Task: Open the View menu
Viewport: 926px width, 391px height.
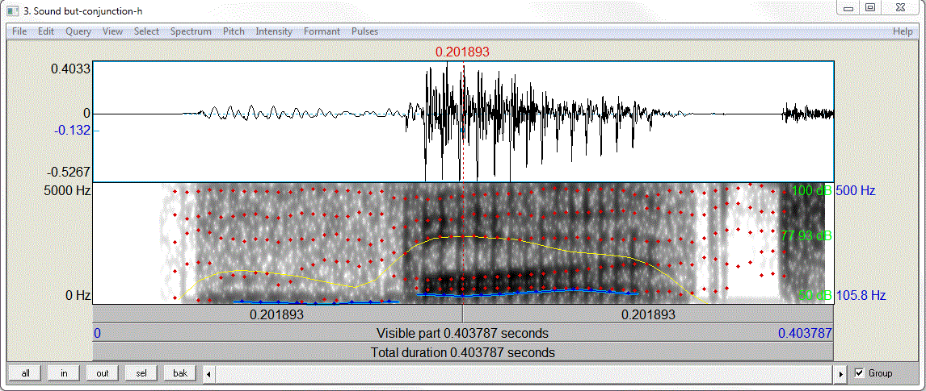Action: point(112,31)
